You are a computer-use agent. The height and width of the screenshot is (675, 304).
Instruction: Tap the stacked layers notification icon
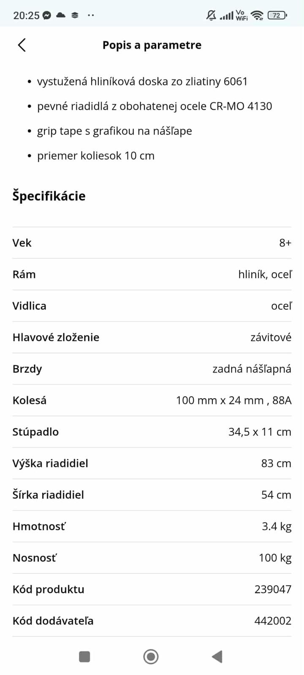coord(75,16)
